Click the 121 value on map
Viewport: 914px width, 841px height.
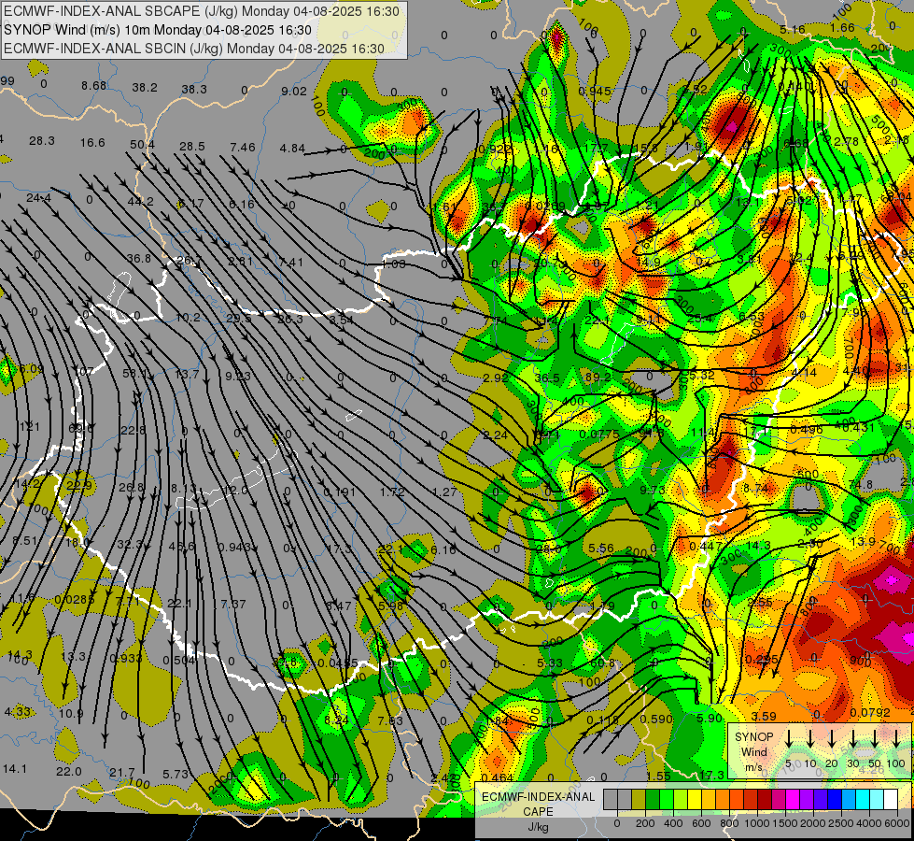pos(30,427)
